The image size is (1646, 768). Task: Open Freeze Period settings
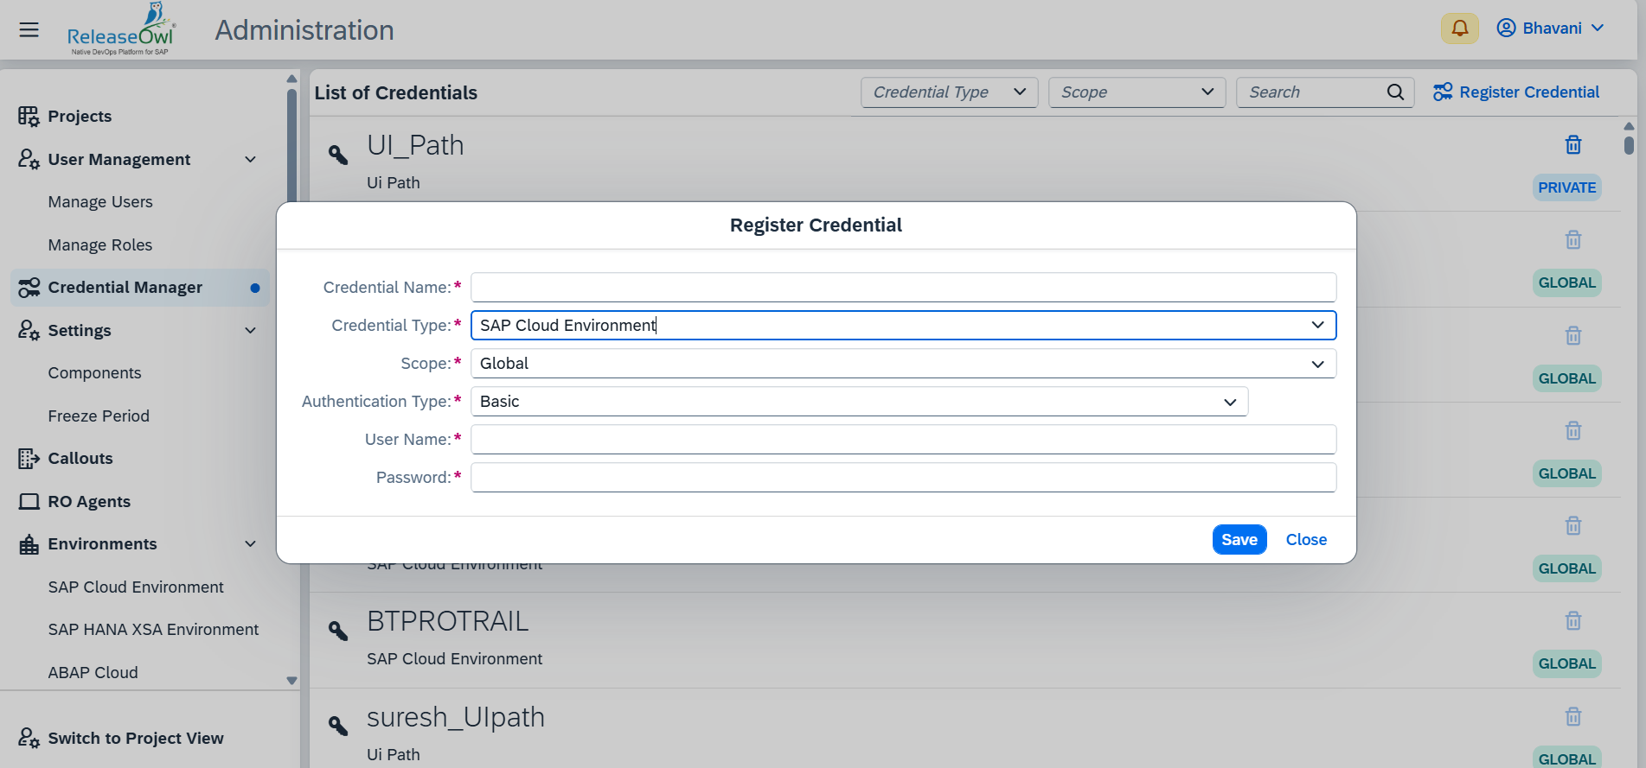pos(99,416)
